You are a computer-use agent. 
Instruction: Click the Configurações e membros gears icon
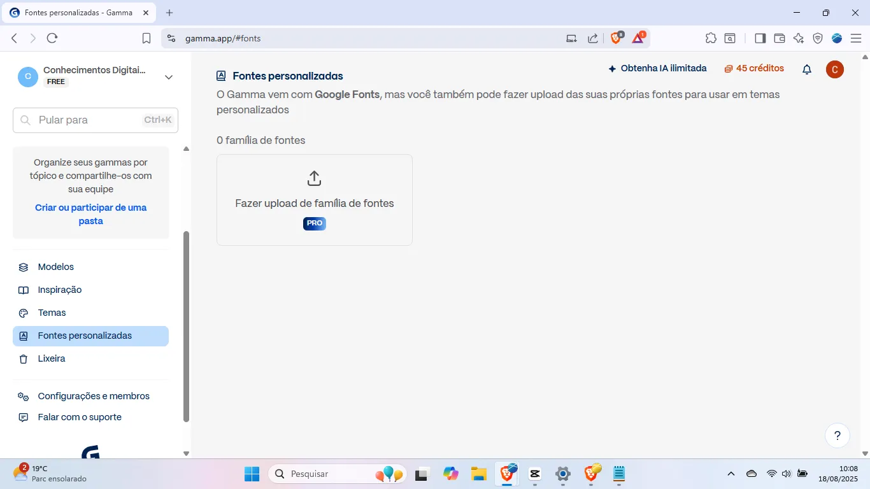(24, 397)
